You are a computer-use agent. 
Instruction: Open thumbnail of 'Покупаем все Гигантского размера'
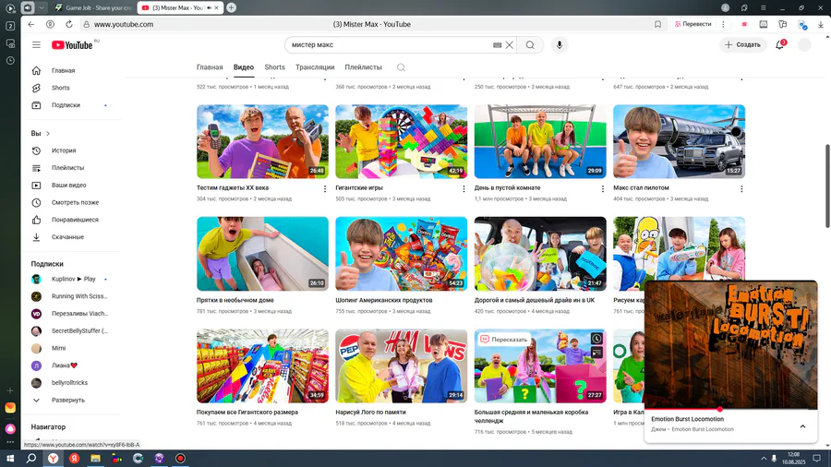click(262, 365)
